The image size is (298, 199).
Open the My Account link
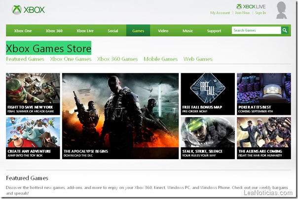coord(220,13)
